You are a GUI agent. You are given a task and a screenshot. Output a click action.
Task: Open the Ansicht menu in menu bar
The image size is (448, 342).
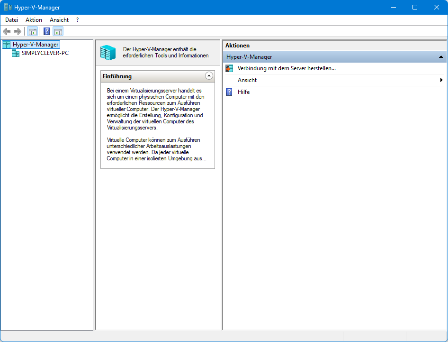coord(59,20)
